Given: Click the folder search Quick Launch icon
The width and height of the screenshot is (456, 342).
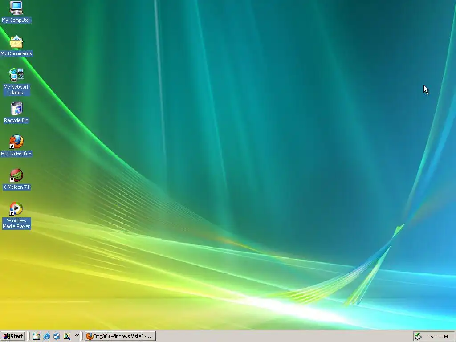Looking at the screenshot, I should coord(67,336).
